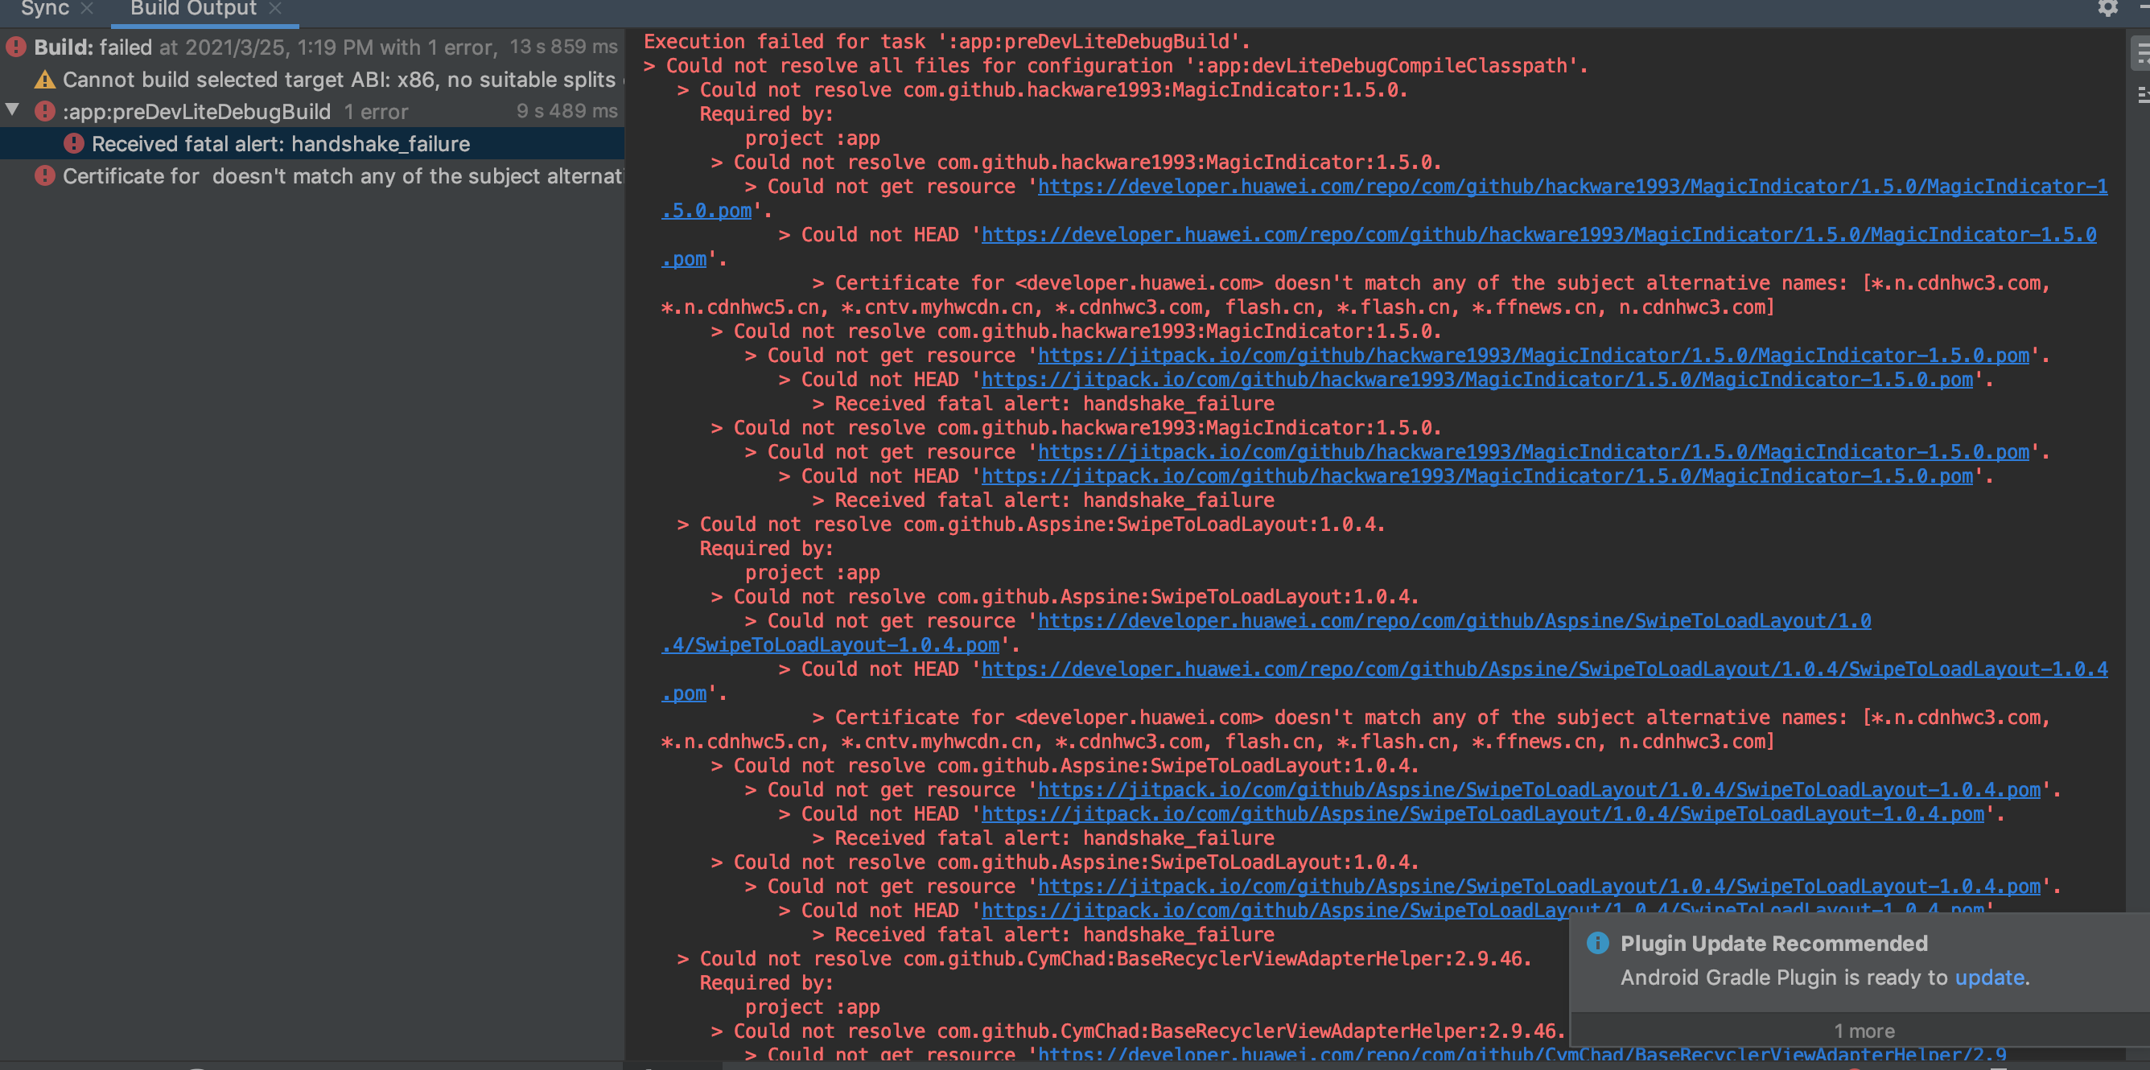Select 'Received fatal alert: handshake_failure' tree entry

(281, 143)
